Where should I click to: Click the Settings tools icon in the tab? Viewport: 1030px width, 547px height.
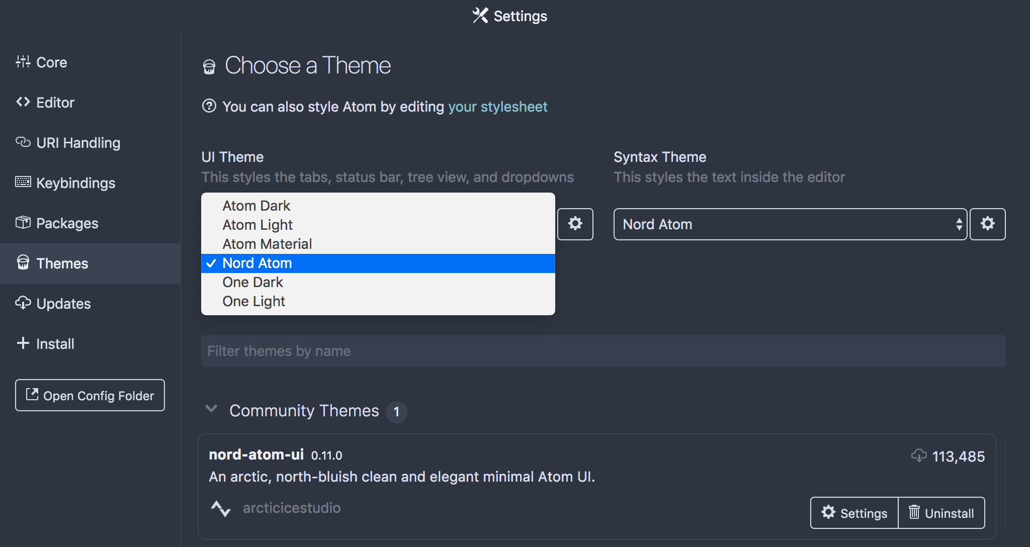pos(480,16)
